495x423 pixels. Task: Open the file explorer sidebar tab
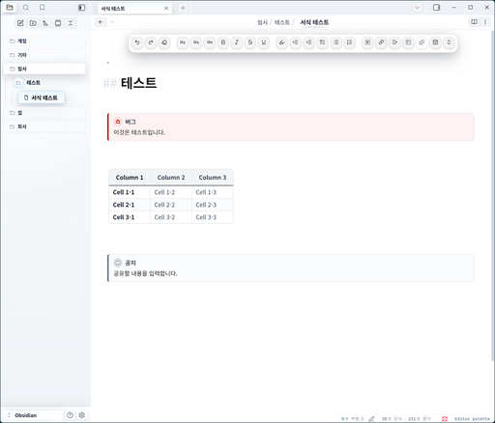[10, 8]
